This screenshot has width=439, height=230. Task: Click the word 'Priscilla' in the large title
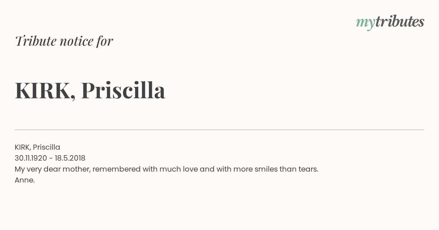point(123,90)
